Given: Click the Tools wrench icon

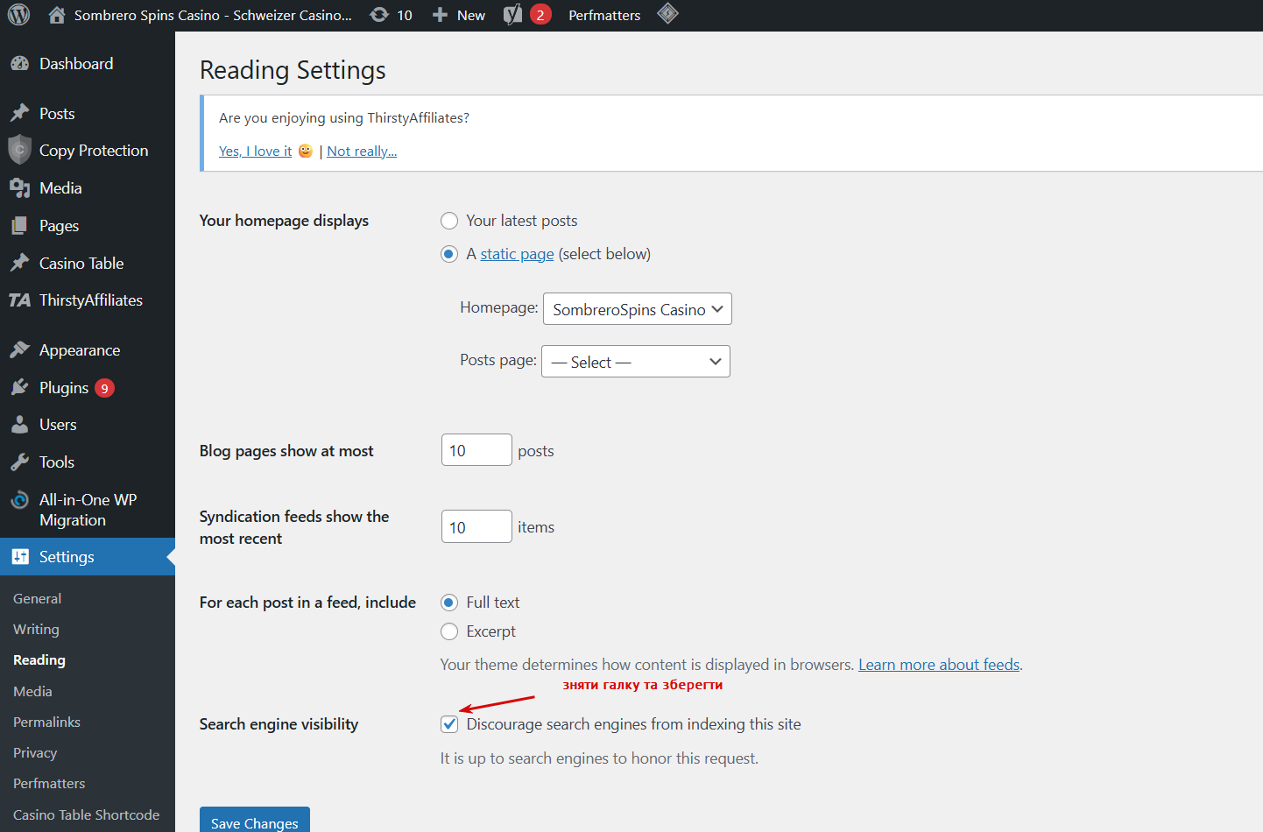Looking at the screenshot, I should [x=19, y=462].
